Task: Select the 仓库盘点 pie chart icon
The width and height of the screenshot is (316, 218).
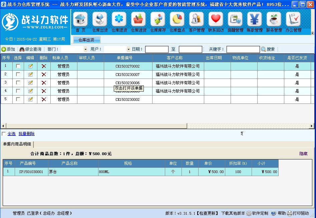Action: [x=177, y=20]
